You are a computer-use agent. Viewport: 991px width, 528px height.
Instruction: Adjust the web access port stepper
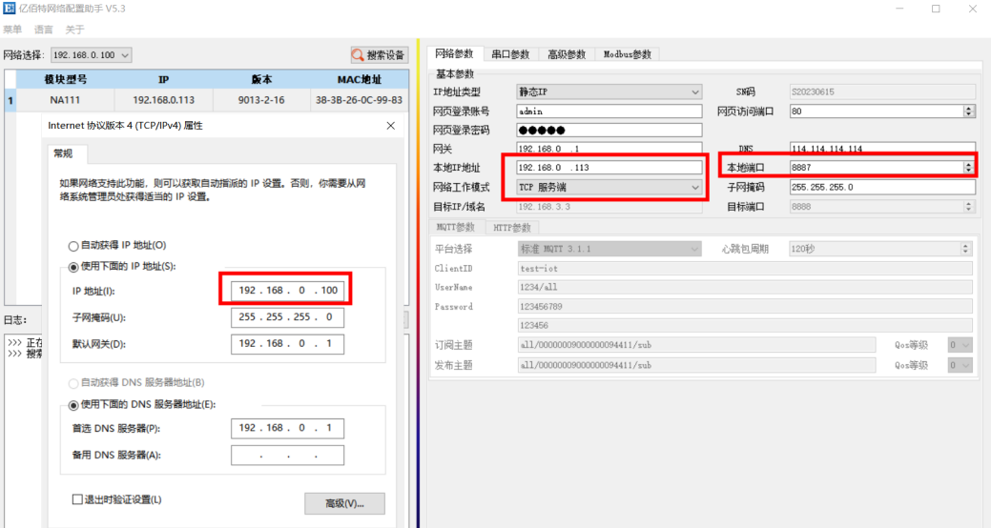tap(969, 112)
